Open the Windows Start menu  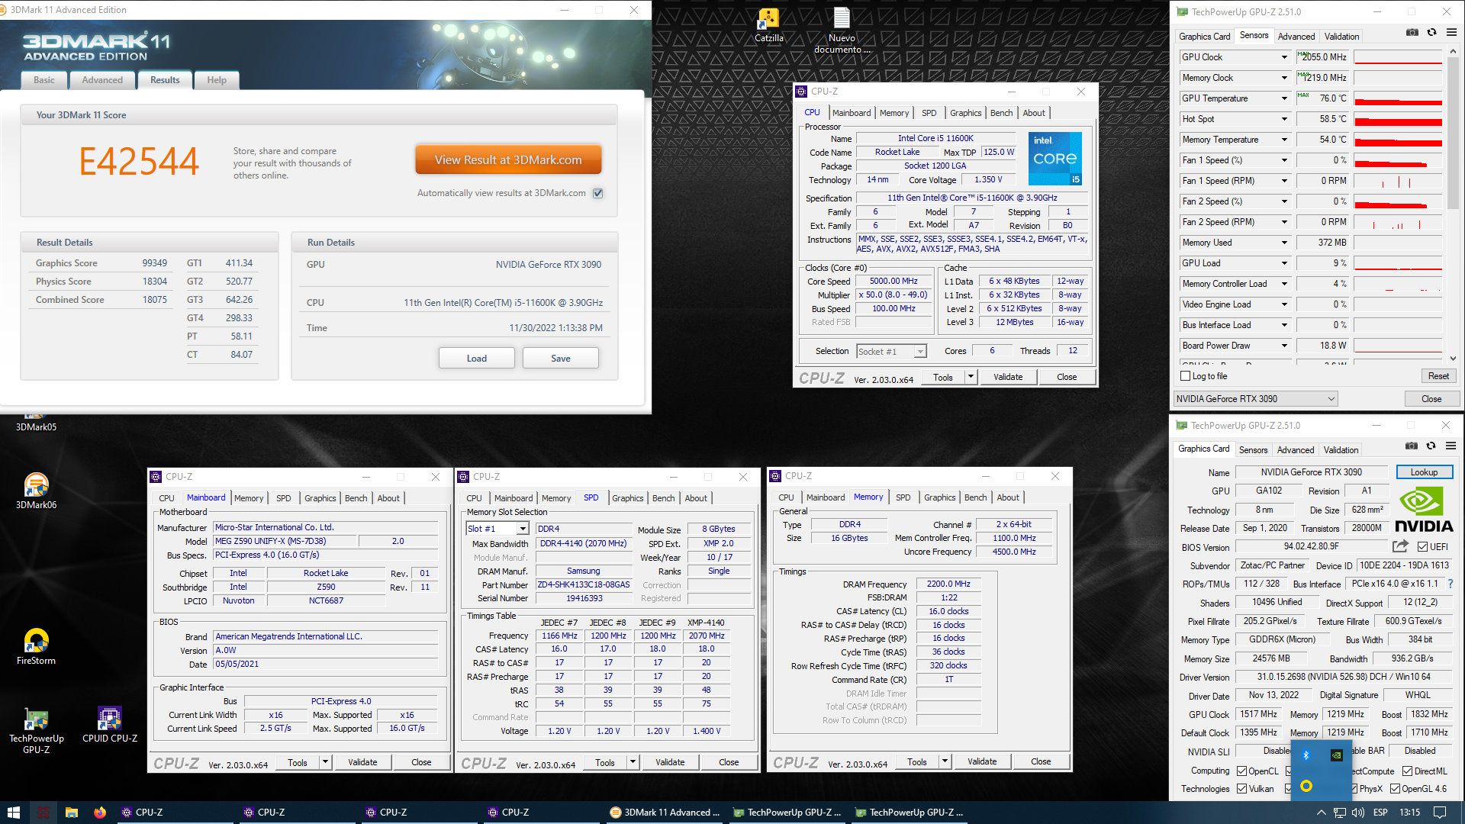tap(13, 813)
